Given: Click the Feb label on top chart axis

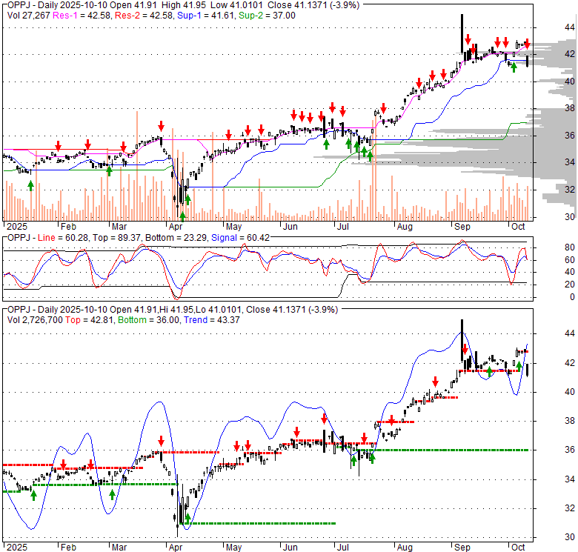Looking at the screenshot, I should point(69,227).
